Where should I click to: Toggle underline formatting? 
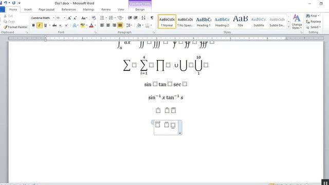point(45,25)
